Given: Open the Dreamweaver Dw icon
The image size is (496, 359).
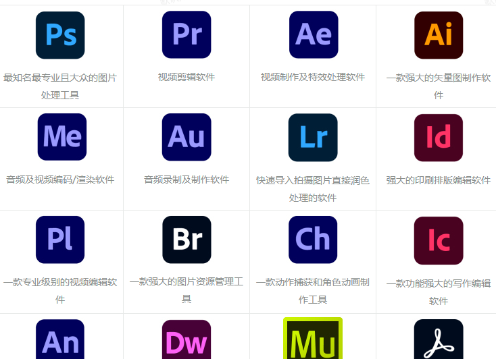Looking at the screenshot, I should pyautogui.click(x=187, y=340).
